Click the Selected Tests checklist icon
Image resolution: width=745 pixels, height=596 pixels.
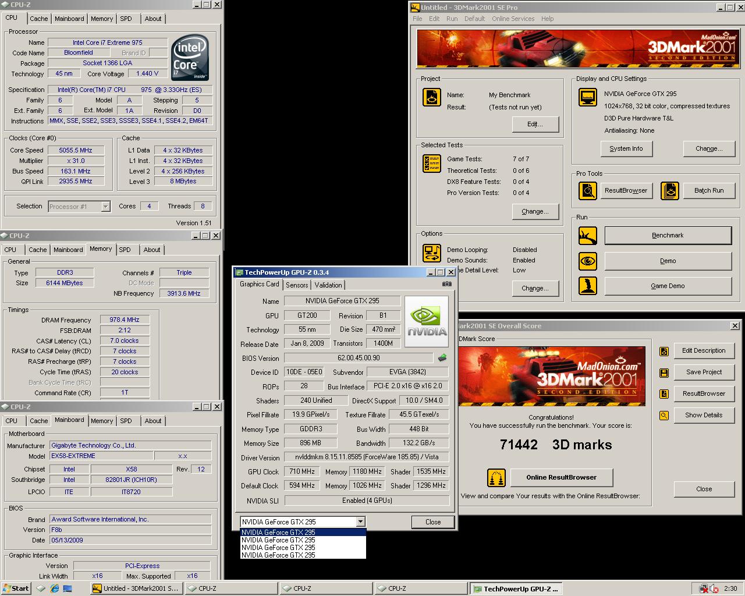431,164
